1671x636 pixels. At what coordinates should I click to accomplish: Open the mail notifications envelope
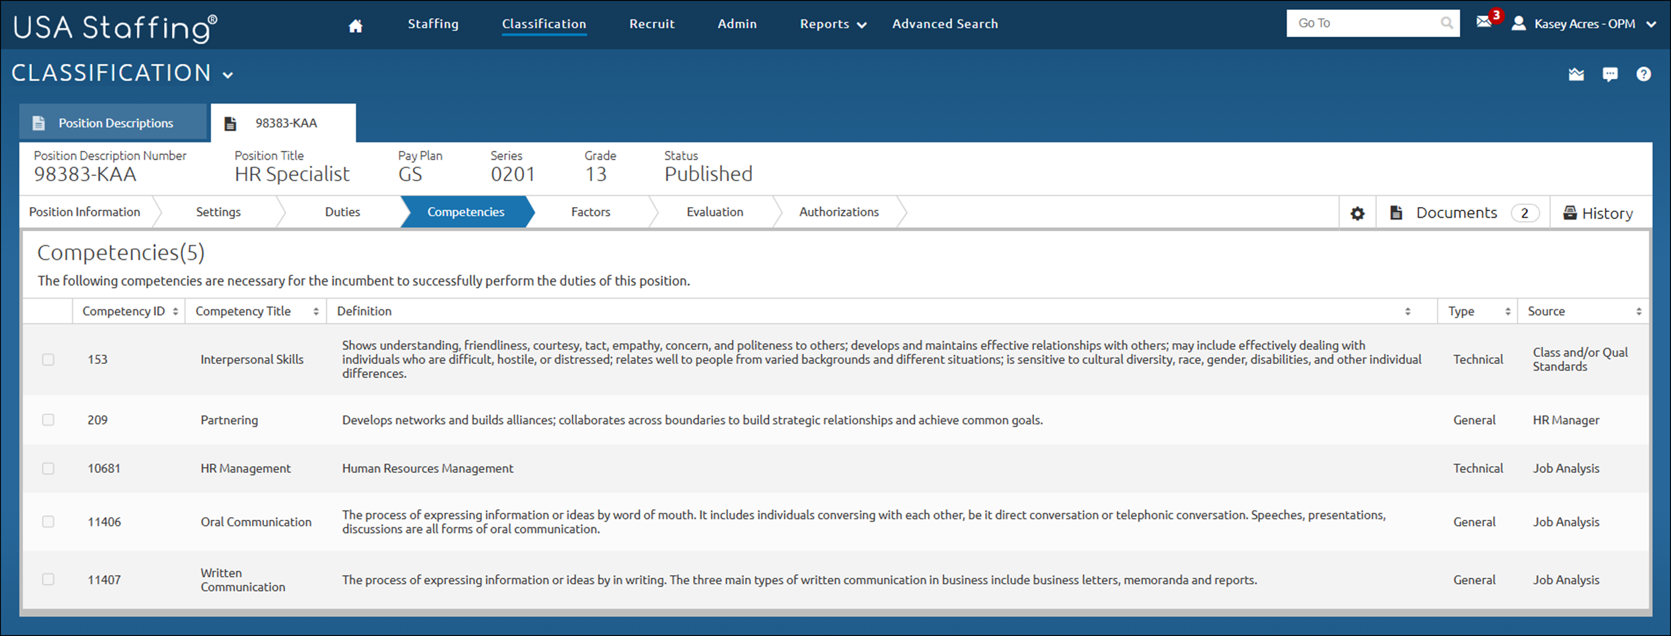(x=1484, y=22)
